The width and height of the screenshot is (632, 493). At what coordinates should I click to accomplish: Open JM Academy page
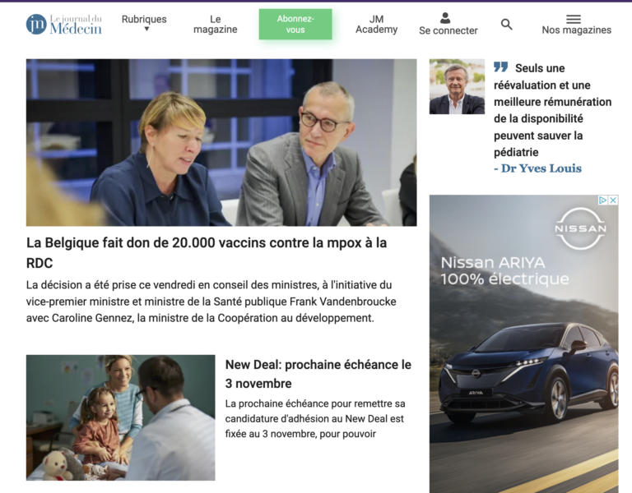point(376,24)
